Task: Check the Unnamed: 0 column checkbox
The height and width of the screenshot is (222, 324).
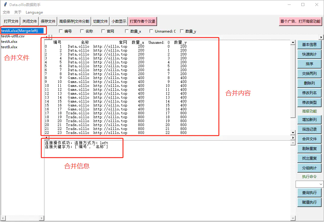Action: pyautogui.click(x=151, y=31)
